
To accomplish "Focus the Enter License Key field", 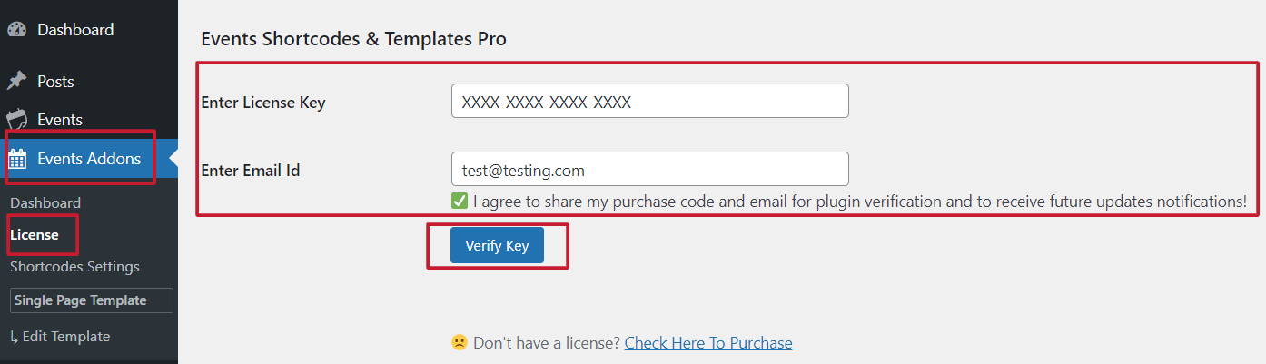I will point(649,102).
